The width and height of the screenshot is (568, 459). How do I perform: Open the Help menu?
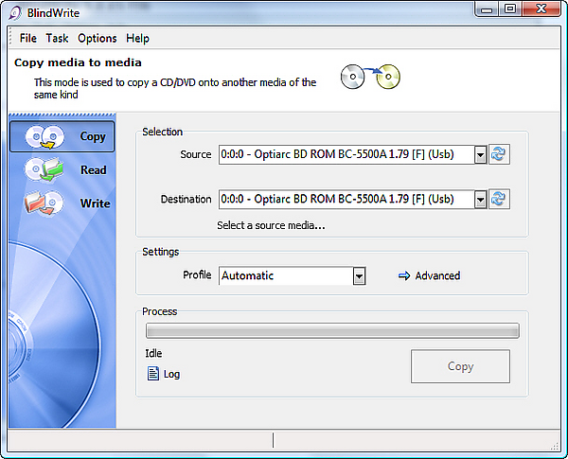point(137,38)
